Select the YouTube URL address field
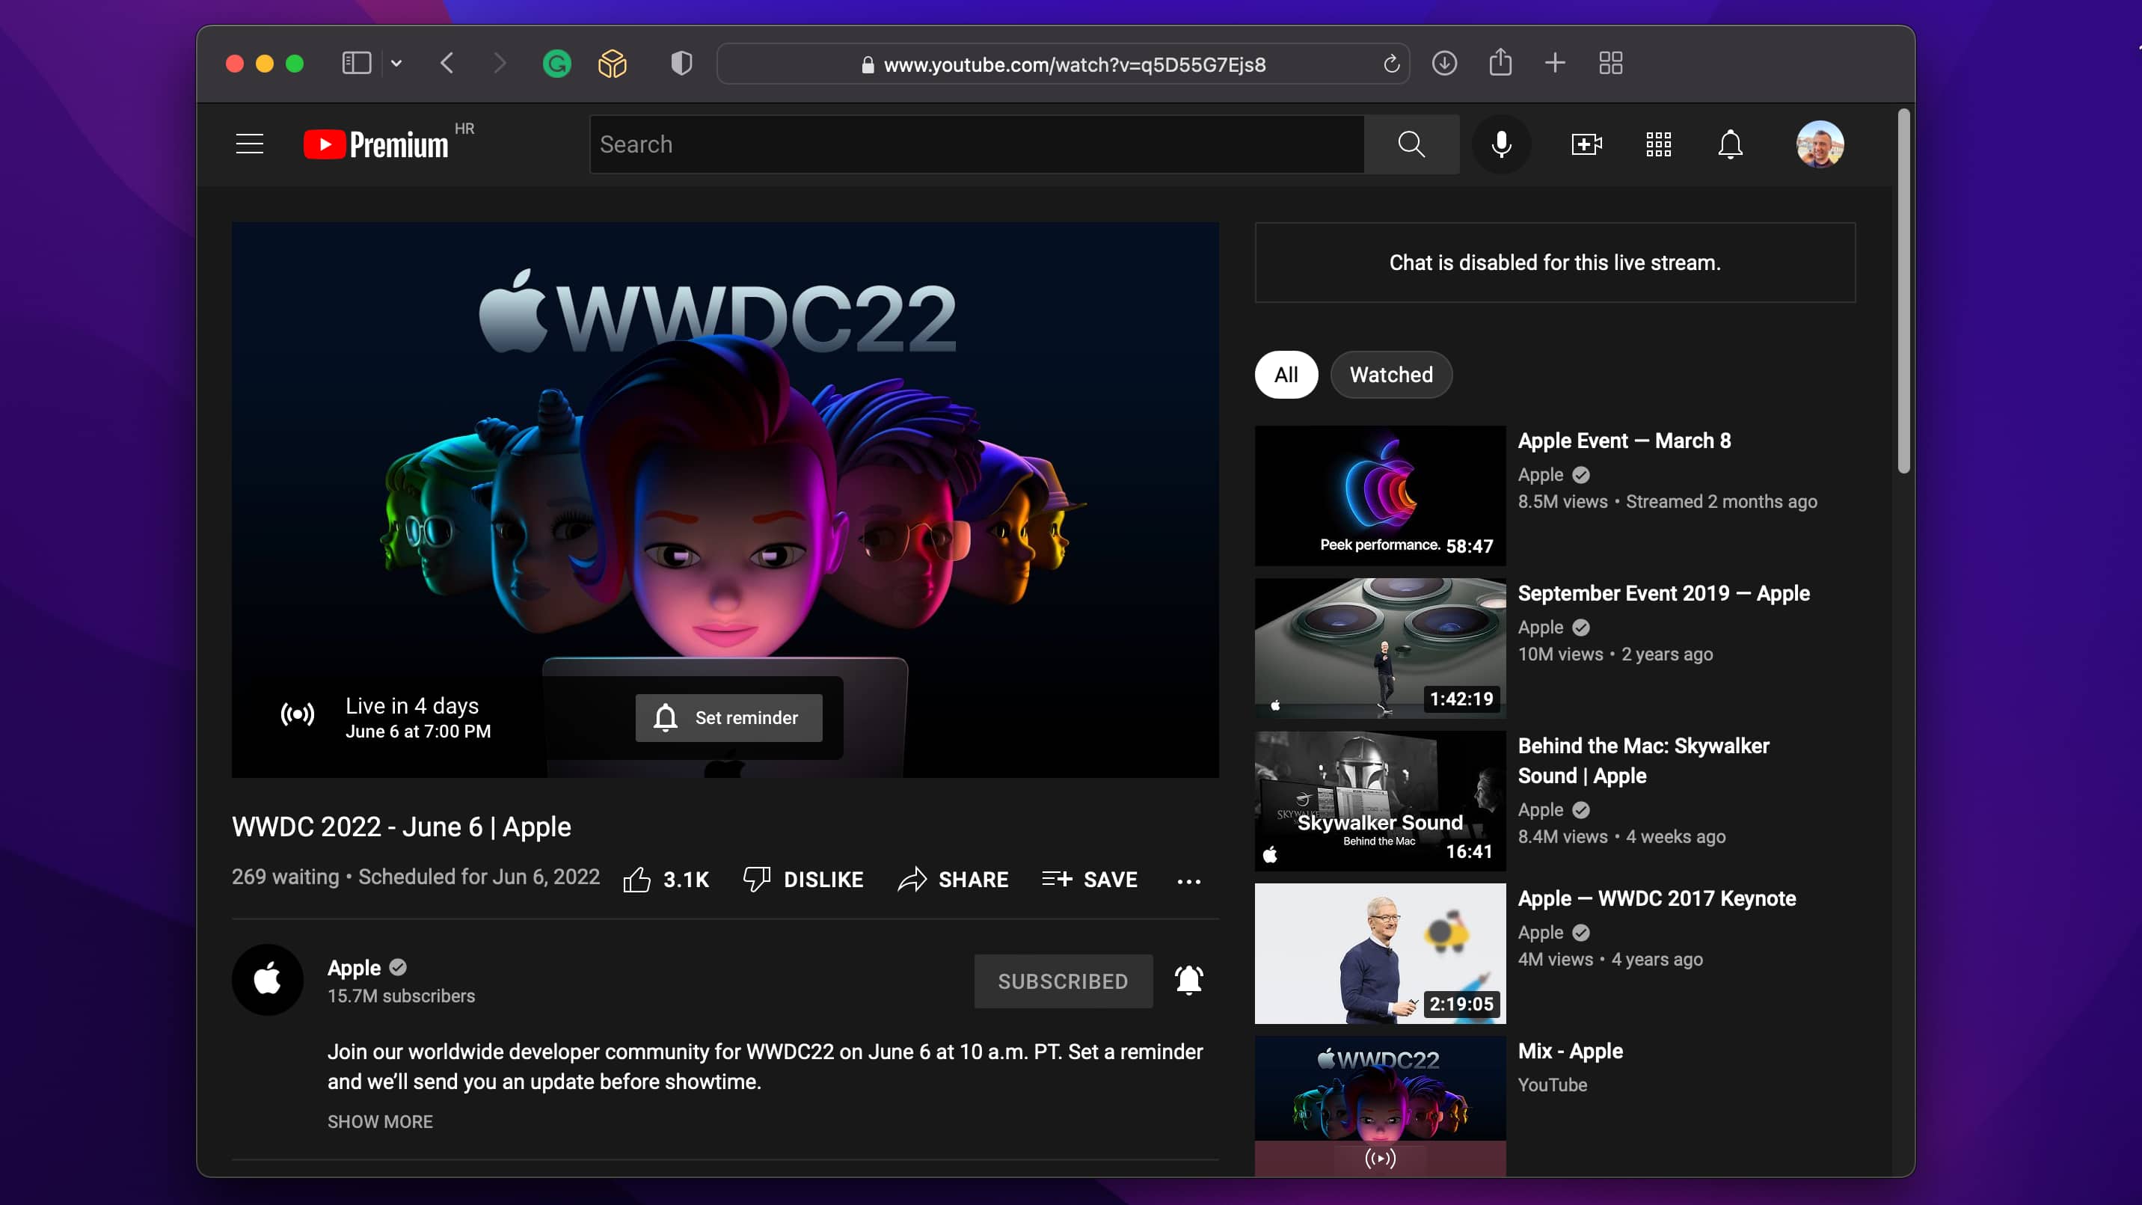 point(1063,64)
